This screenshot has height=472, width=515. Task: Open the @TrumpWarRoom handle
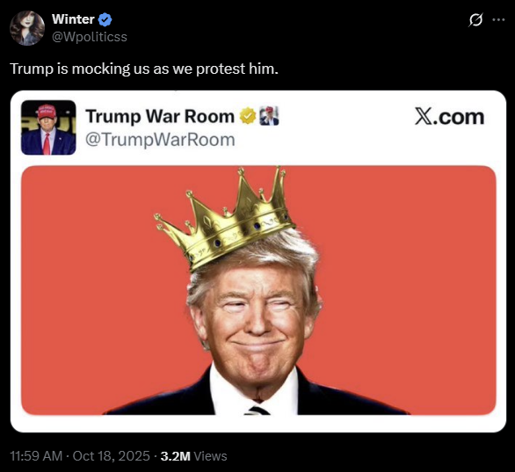coord(160,140)
